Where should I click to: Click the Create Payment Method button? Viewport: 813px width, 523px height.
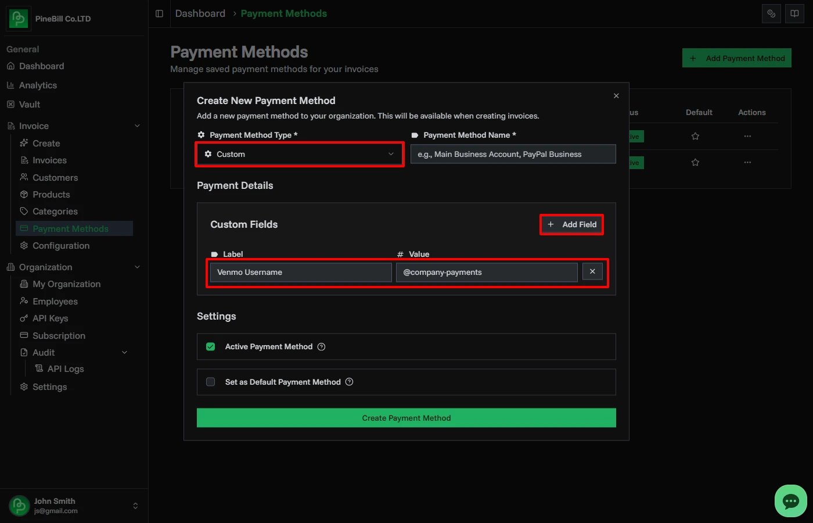click(406, 418)
